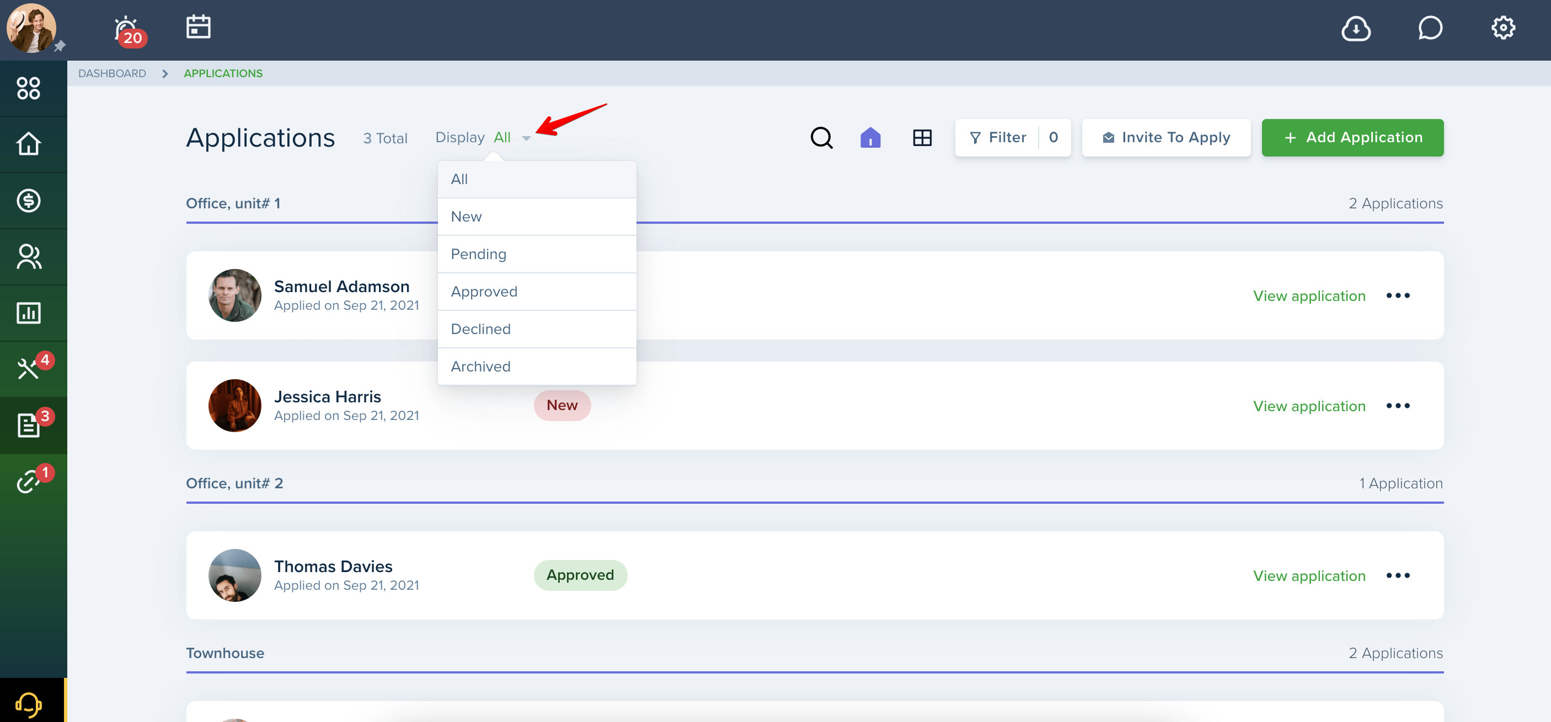Click the name Jessica Harris

pos(328,396)
